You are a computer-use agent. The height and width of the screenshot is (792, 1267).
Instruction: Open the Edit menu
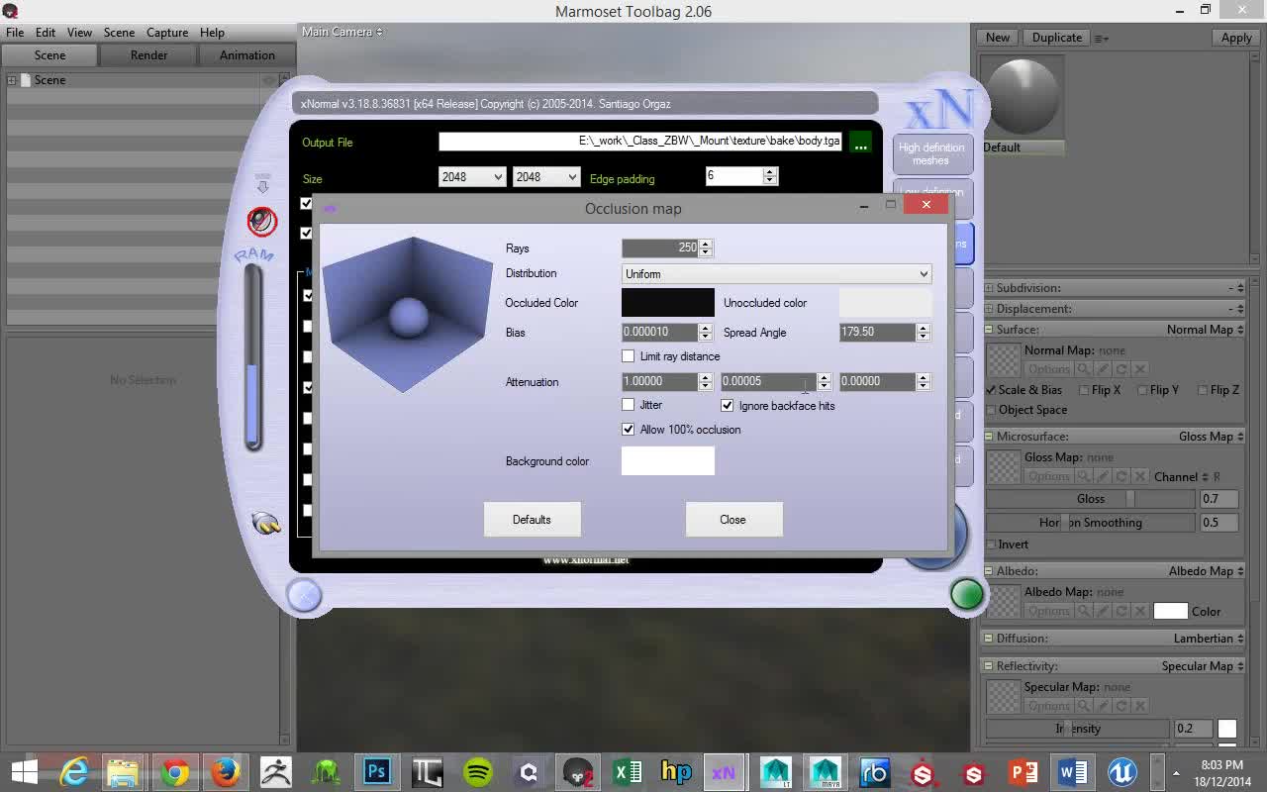point(46,33)
